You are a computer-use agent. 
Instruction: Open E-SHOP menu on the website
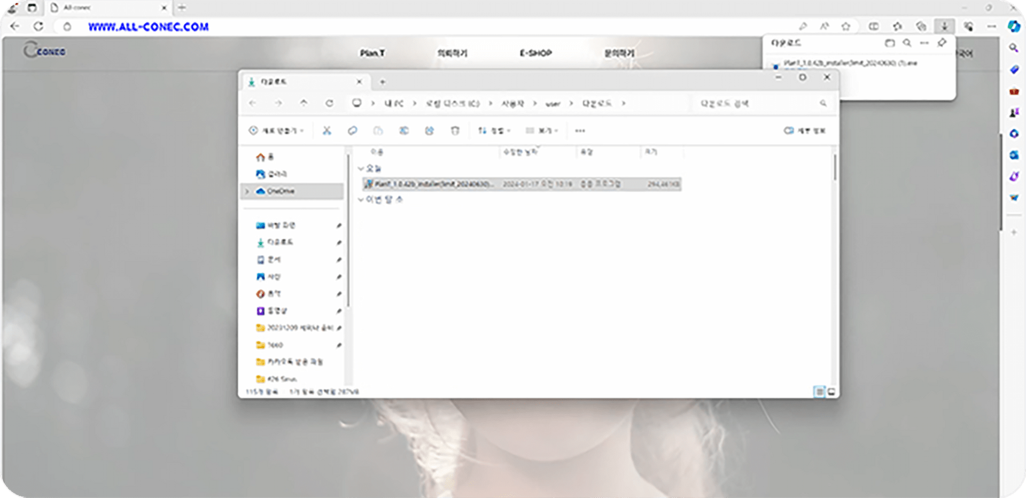535,53
